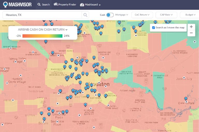Viewport: 199px width, 132px height.
Task: Open the Mashboard menu
Action: tap(93, 5)
